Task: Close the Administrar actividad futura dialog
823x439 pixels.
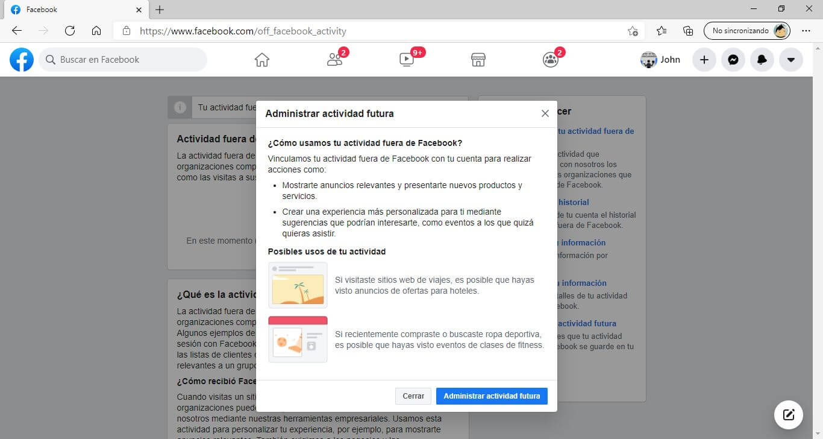Action: click(x=545, y=113)
